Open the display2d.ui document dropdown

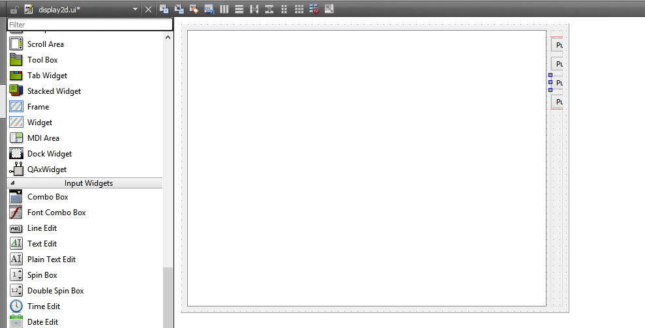pos(136,9)
